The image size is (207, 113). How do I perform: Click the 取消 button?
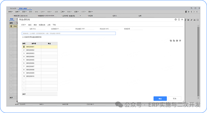click(175, 99)
